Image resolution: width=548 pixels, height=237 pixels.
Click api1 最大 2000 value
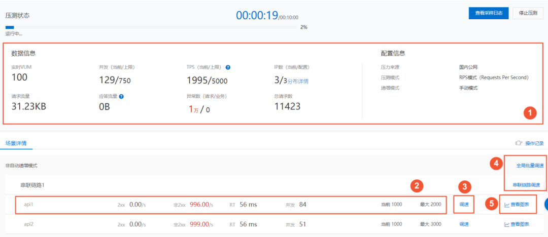pos(431,205)
